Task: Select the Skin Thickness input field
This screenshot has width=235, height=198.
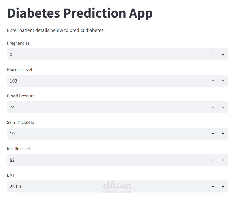Action: tap(101, 134)
